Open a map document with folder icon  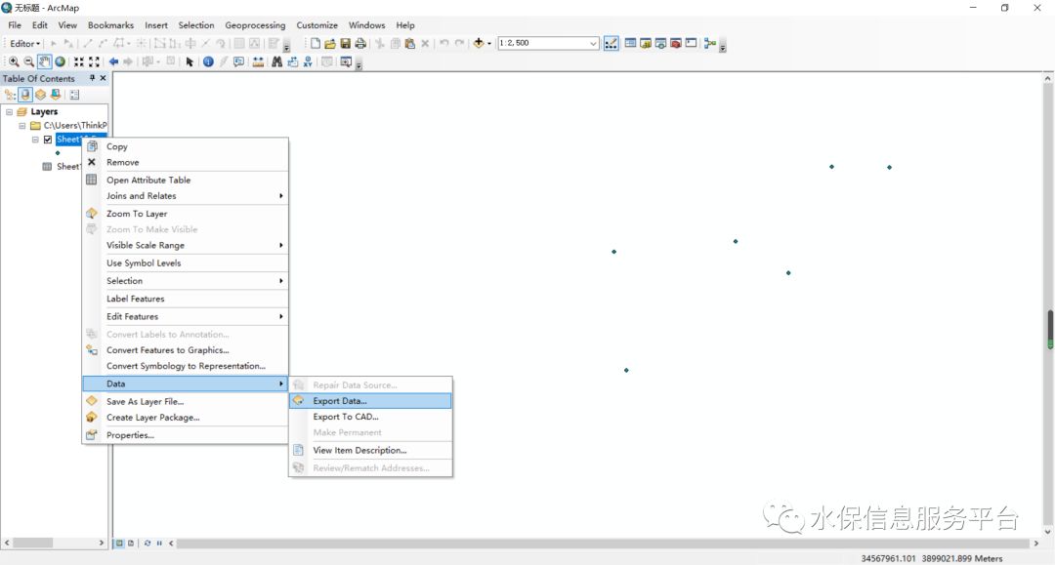click(x=330, y=43)
